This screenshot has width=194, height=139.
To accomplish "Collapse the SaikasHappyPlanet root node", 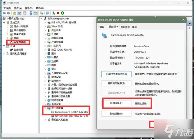I will (41, 18).
